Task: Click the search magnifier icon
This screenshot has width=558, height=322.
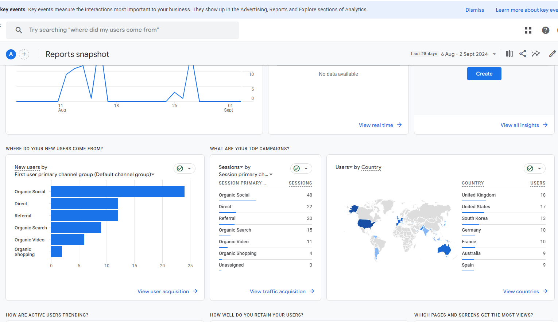Action: (19, 30)
